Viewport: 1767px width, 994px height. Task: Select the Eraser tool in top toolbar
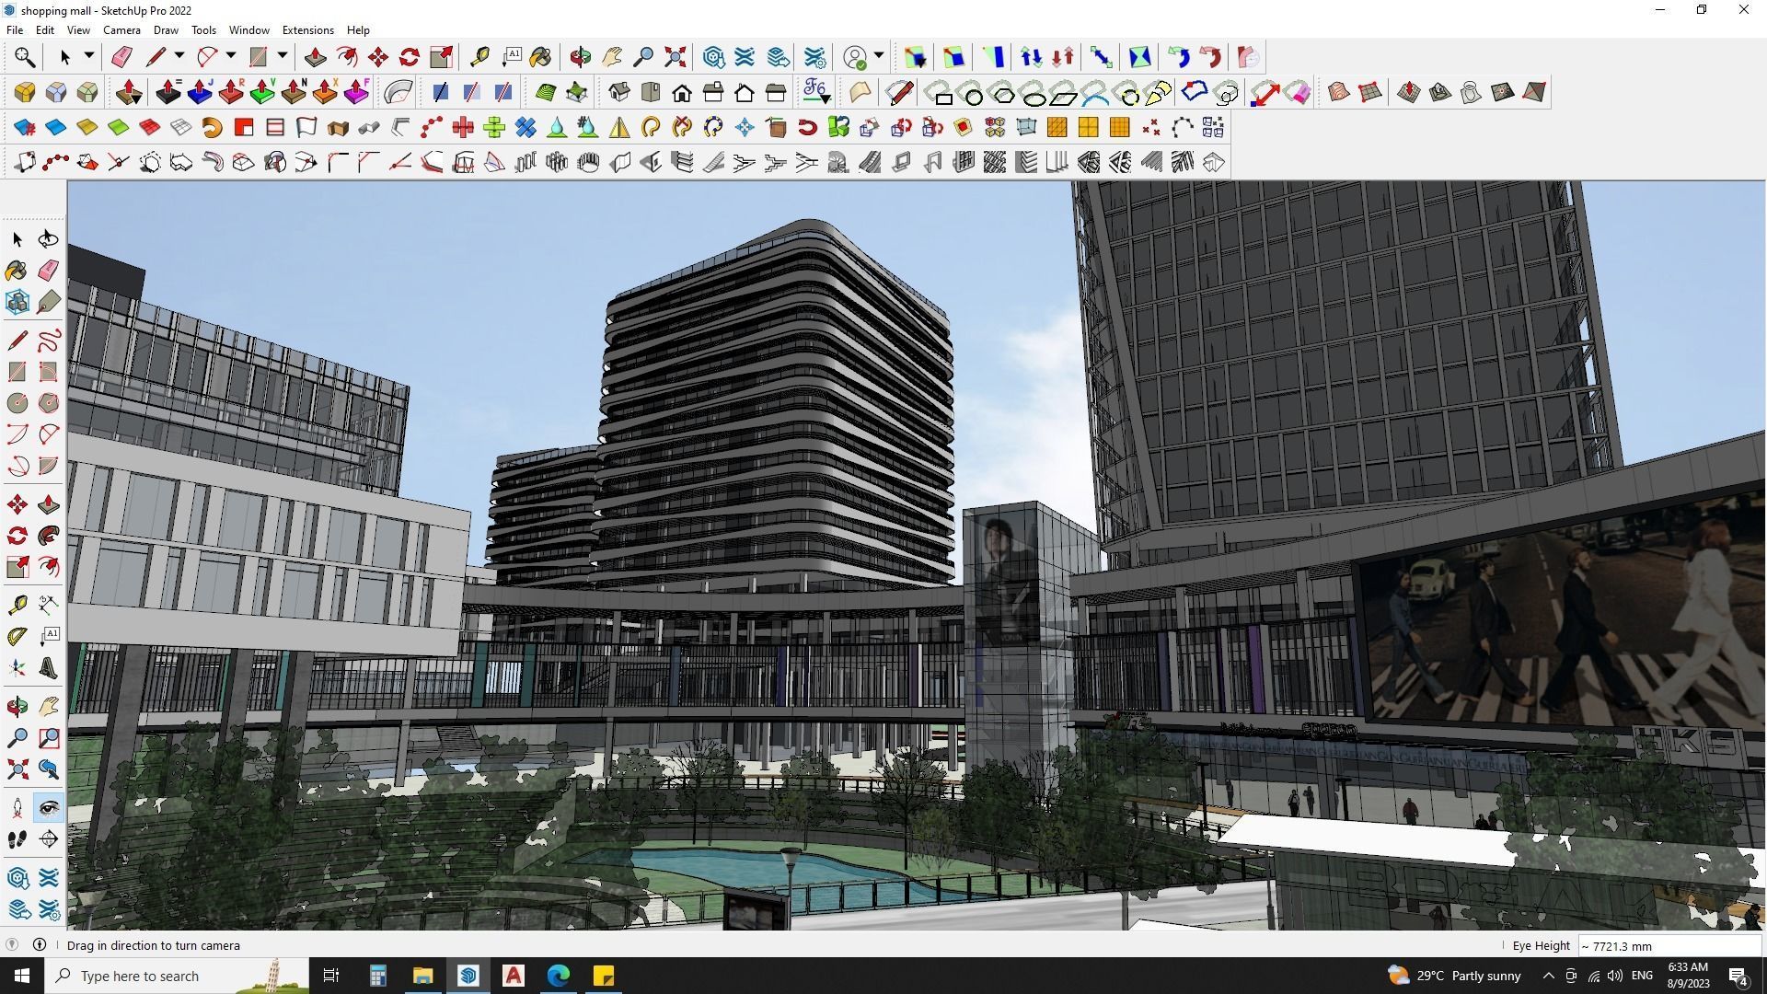pos(121,57)
